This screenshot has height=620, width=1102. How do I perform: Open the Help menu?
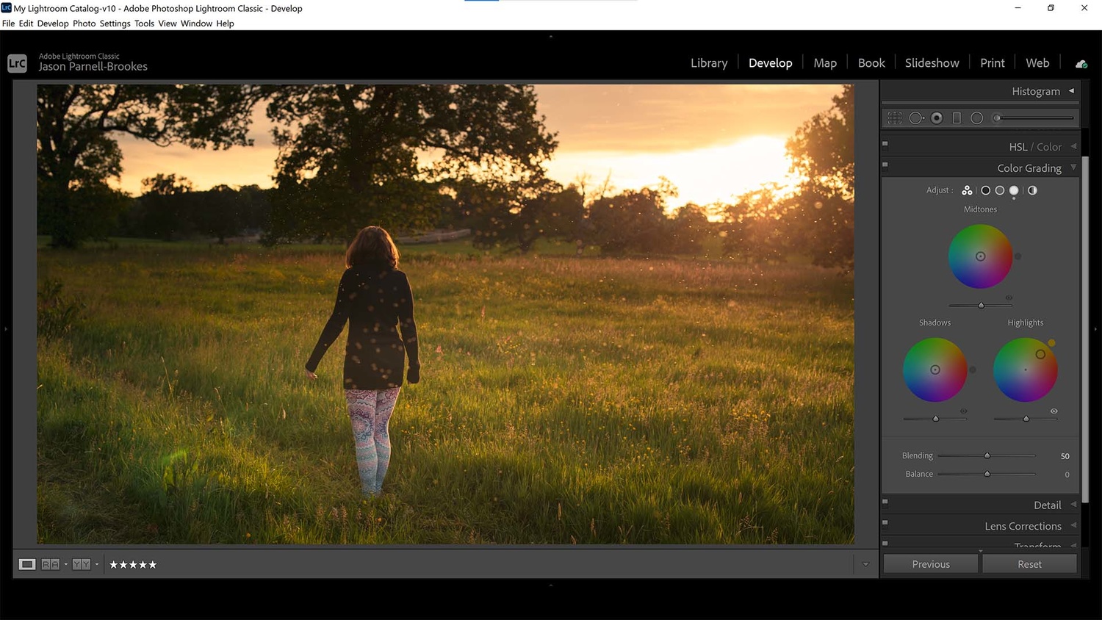pyautogui.click(x=226, y=24)
